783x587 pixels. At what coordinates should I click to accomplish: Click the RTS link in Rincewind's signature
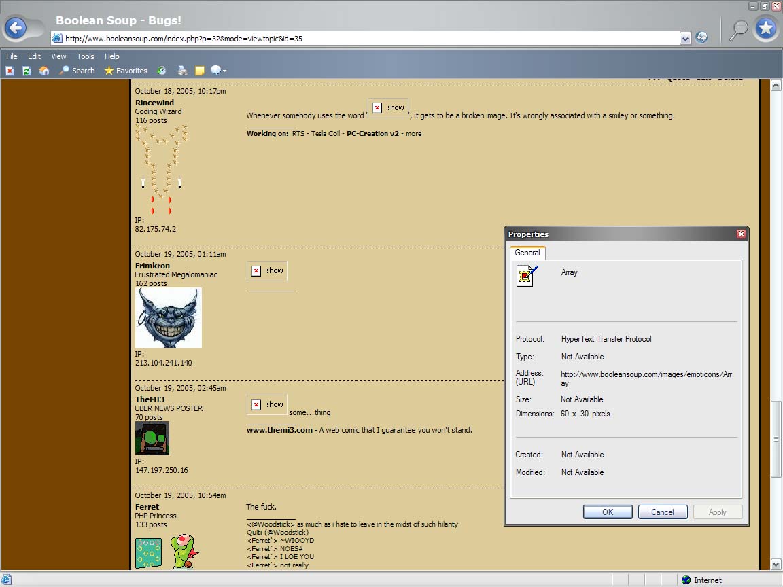tap(298, 134)
